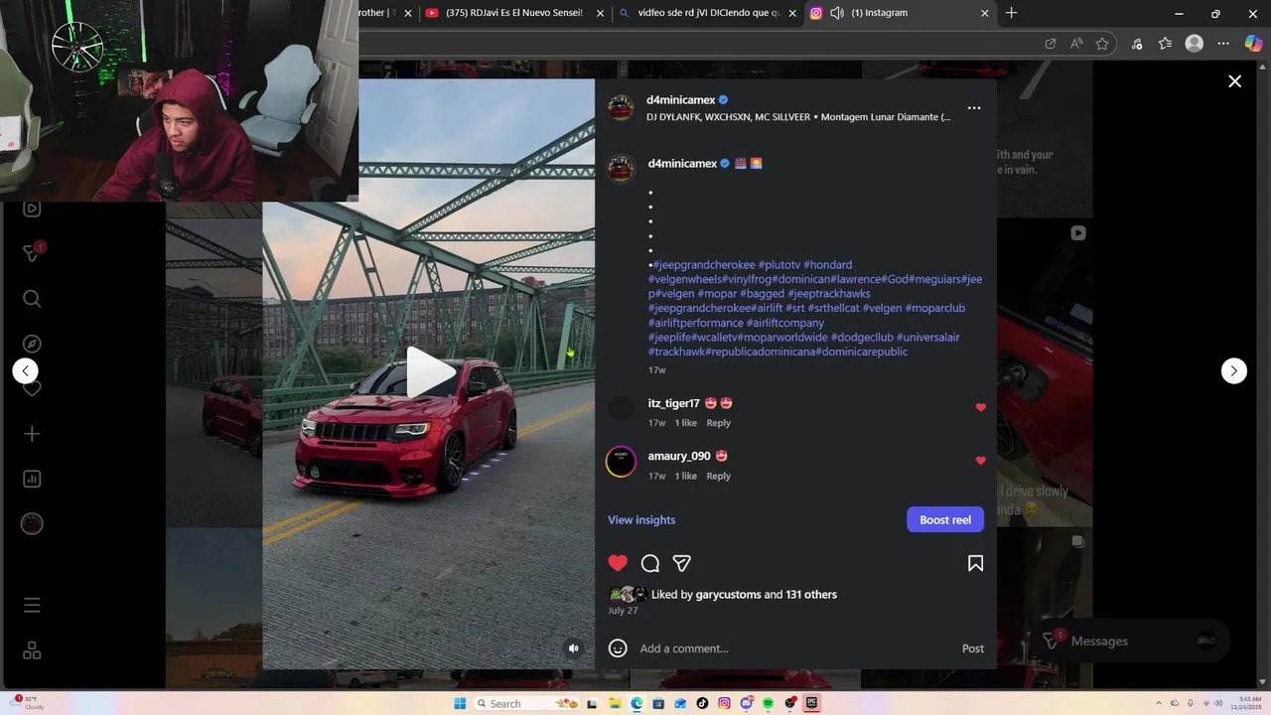
Task: Open Windows Start menu
Action: (x=460, y=703)
